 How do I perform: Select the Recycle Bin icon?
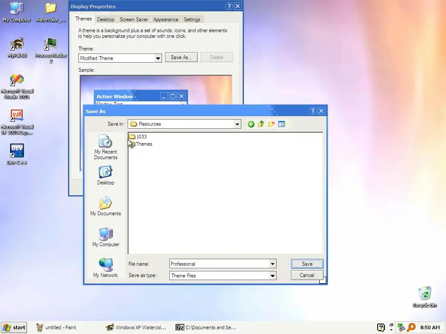pyautogui.click(x=424, y=297)
